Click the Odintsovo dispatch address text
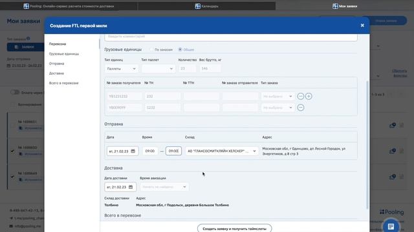This screenshot has height=232, width=414. (x=303, y=151)
